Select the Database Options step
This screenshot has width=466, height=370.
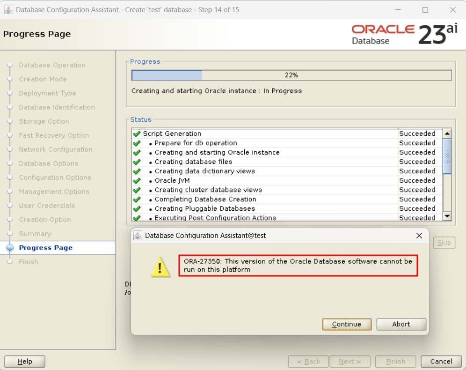tap(49, 163)
